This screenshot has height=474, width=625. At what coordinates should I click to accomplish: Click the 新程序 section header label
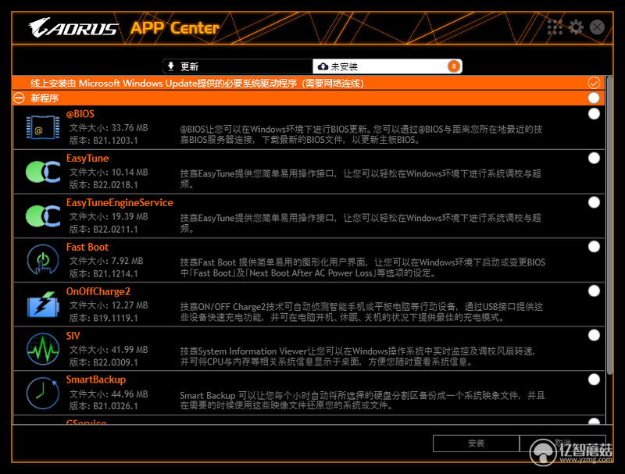click(x=45, y=98)
